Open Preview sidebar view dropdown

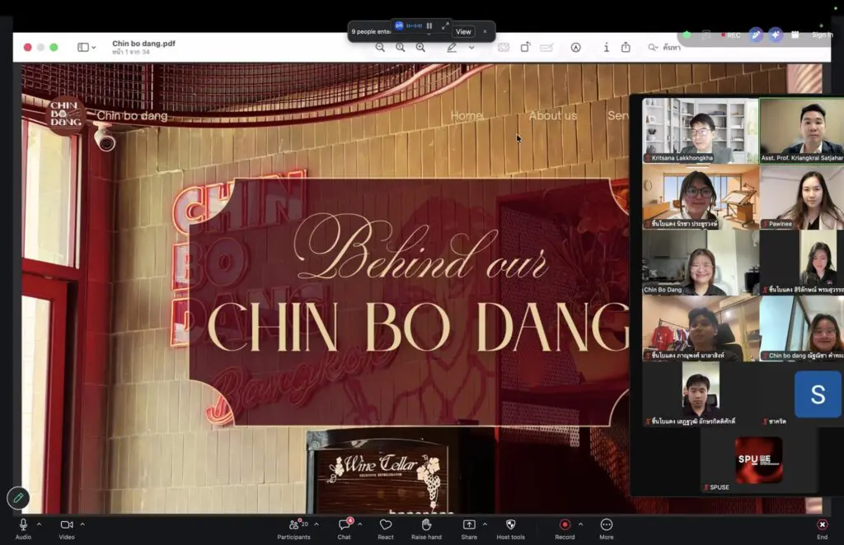pyautogui.click(x=87, y=47)
